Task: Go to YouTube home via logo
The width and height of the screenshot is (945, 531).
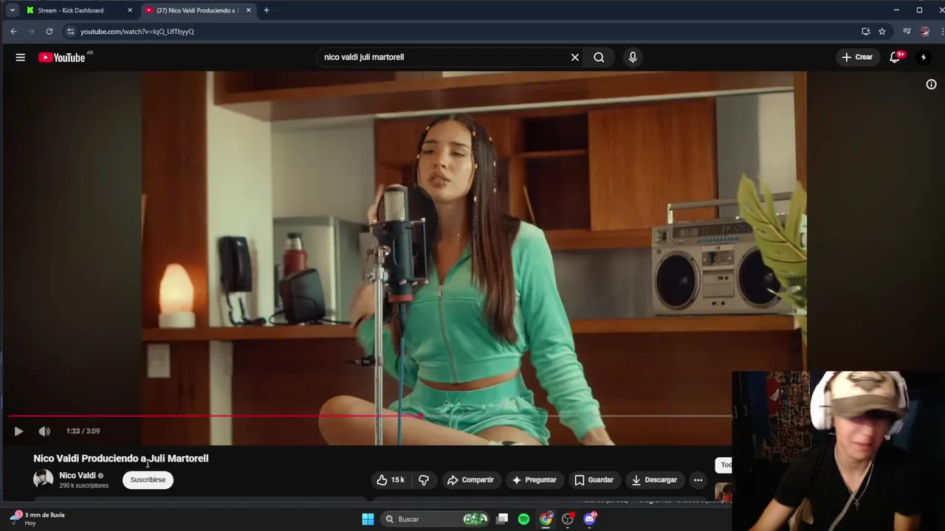Action: (x=62, y=57)
